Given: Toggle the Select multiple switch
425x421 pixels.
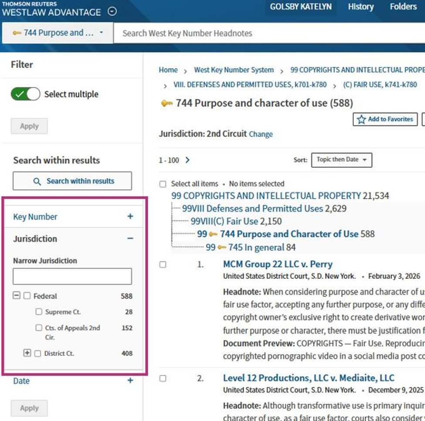Looking at the screenshot, I should click(25, 94).
